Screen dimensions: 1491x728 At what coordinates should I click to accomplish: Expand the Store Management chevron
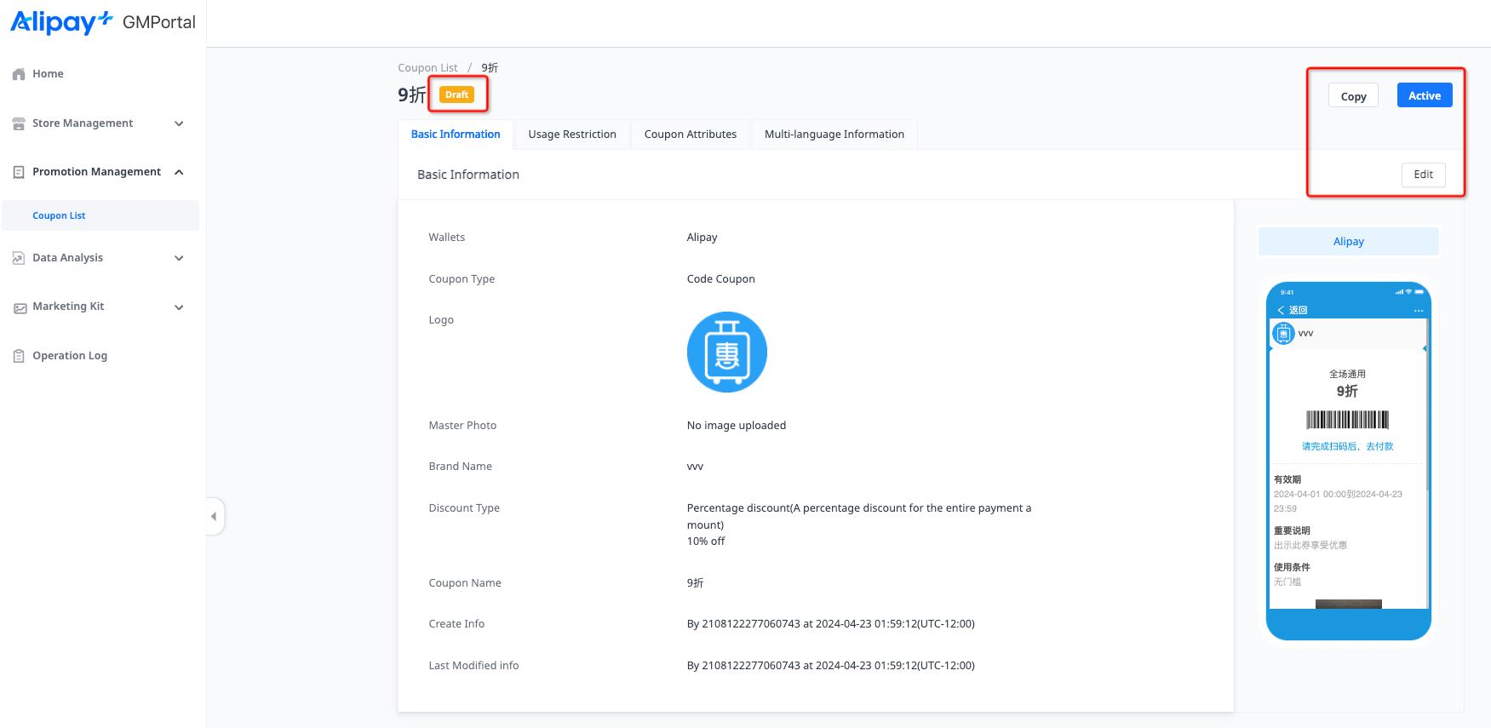tap(179, 123)
